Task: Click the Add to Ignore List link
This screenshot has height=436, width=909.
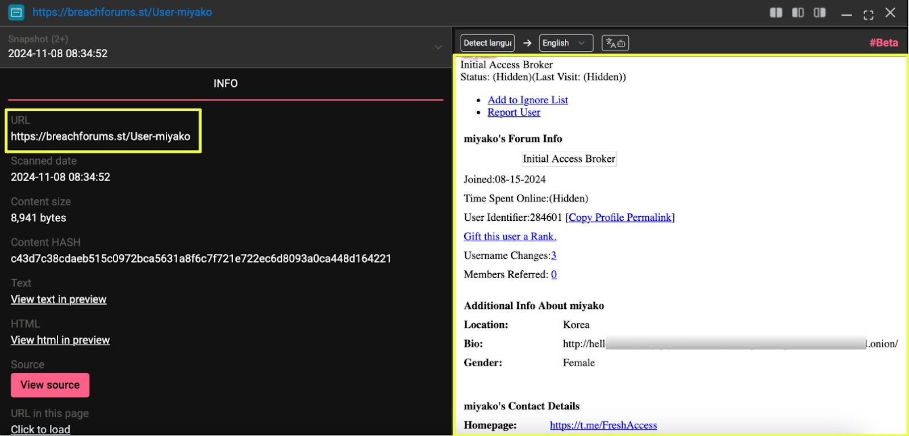Action: pyautogui.click(x=527, y=100)
